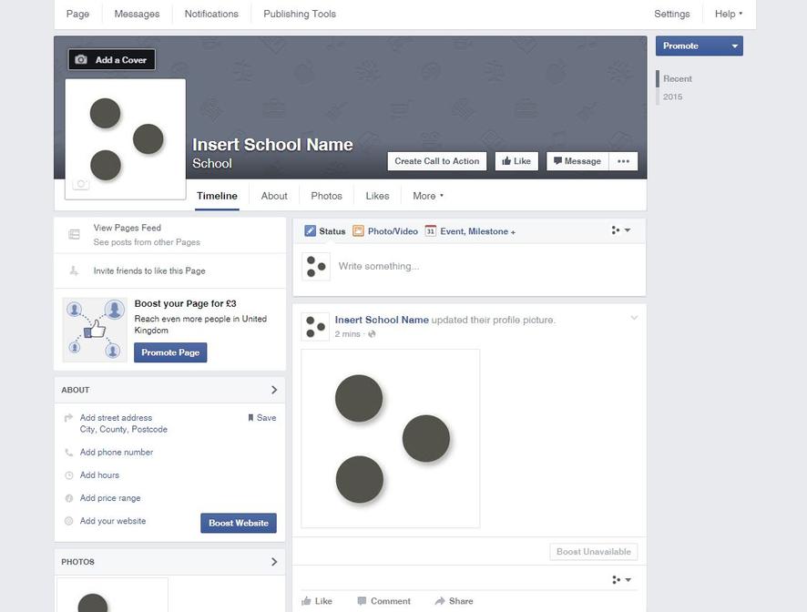Open the composer posting identity dropdown
Screen dimensions: 807x612
coord(620,230)
